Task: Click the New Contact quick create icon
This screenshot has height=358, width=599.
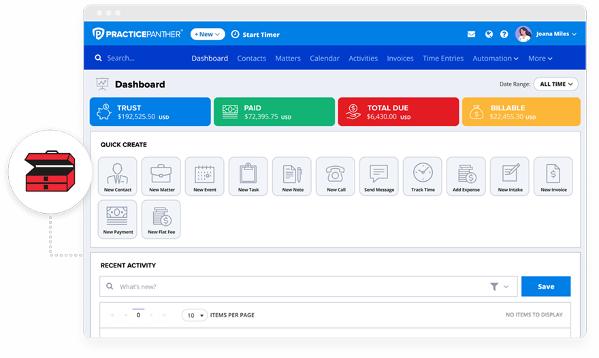Action: 118,176
